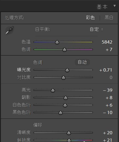Switch treatment to 黑白
This screenshot has height=142, width=119.
(109, 18)
